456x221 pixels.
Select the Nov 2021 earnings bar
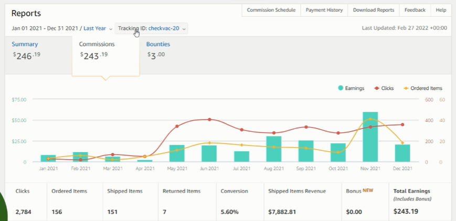[370, 136]
